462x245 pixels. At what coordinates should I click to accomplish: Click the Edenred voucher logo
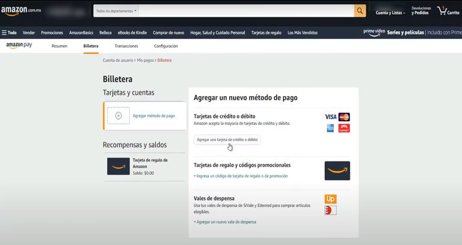331,210
